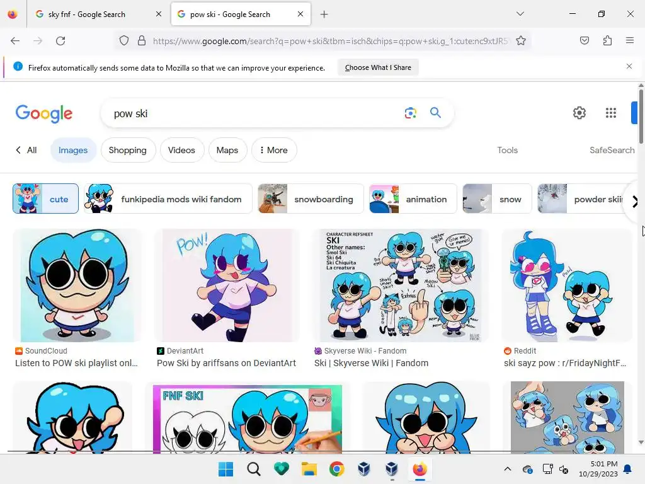Viewport: 645px width, 484px height.
Task: Select the 'funkipedia mods wiki fandom' chip
Action: click(168, 199)
